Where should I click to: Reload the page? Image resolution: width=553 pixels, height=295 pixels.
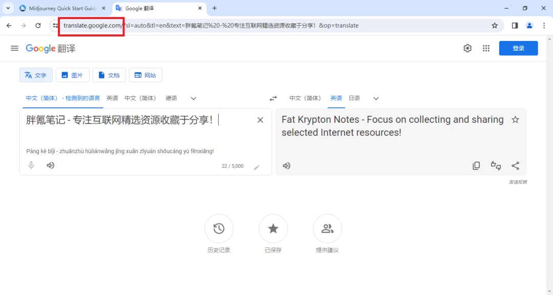38,26
